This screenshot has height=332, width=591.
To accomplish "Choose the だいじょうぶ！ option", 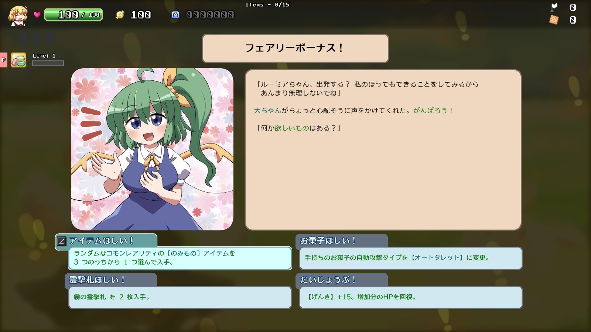I will pos(409,291).
